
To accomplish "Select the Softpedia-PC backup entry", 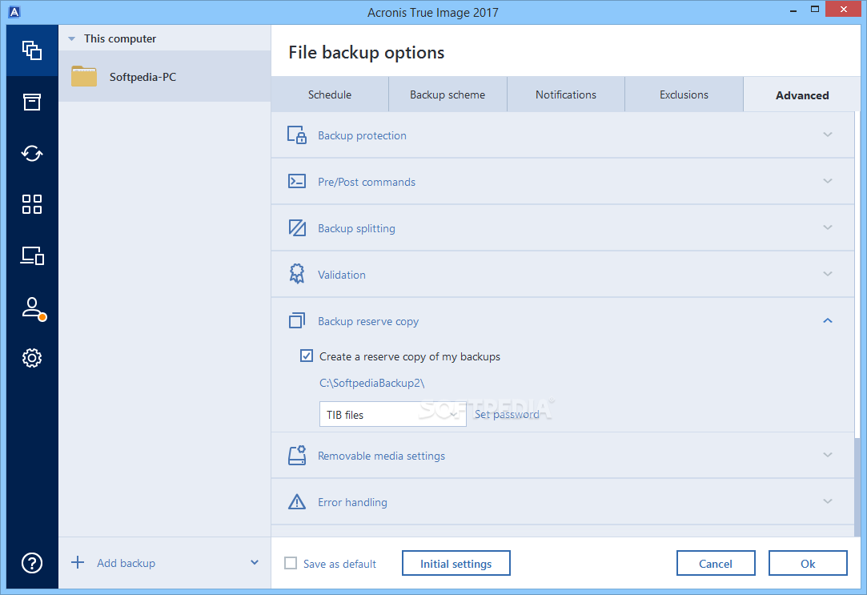I will point(164,76).
